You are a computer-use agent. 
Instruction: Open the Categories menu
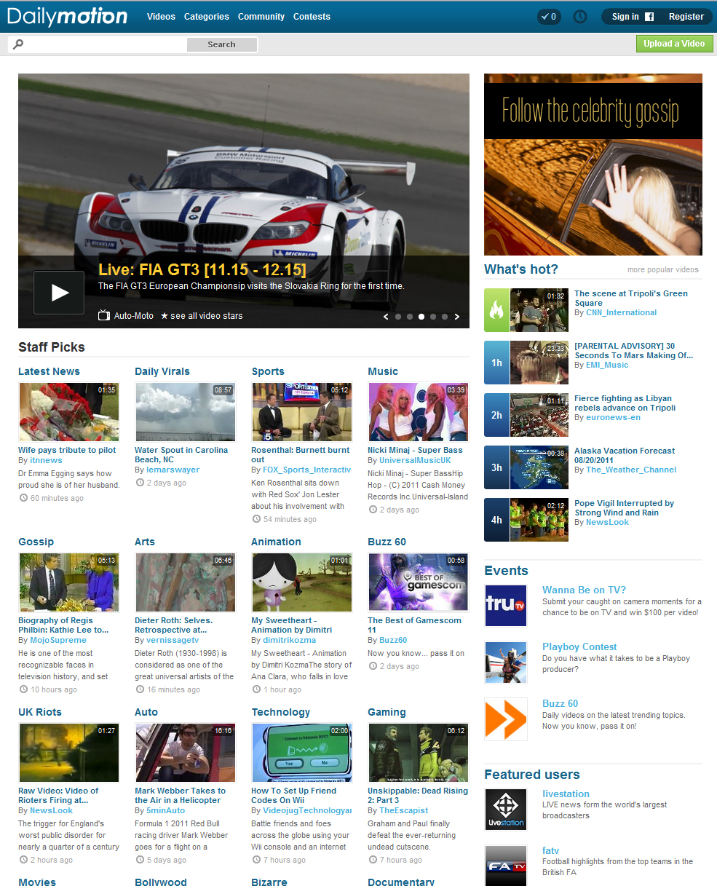pyautogui.click(x=207, y=17)
